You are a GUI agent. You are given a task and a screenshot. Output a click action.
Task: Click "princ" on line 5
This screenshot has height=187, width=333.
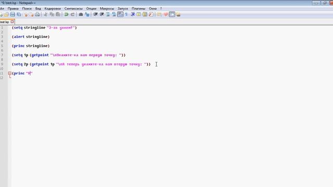(x=19, y=46)
